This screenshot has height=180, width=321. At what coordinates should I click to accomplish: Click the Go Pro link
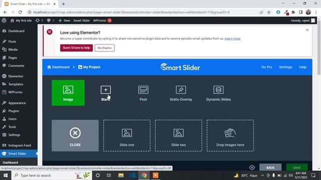[266, 67]
